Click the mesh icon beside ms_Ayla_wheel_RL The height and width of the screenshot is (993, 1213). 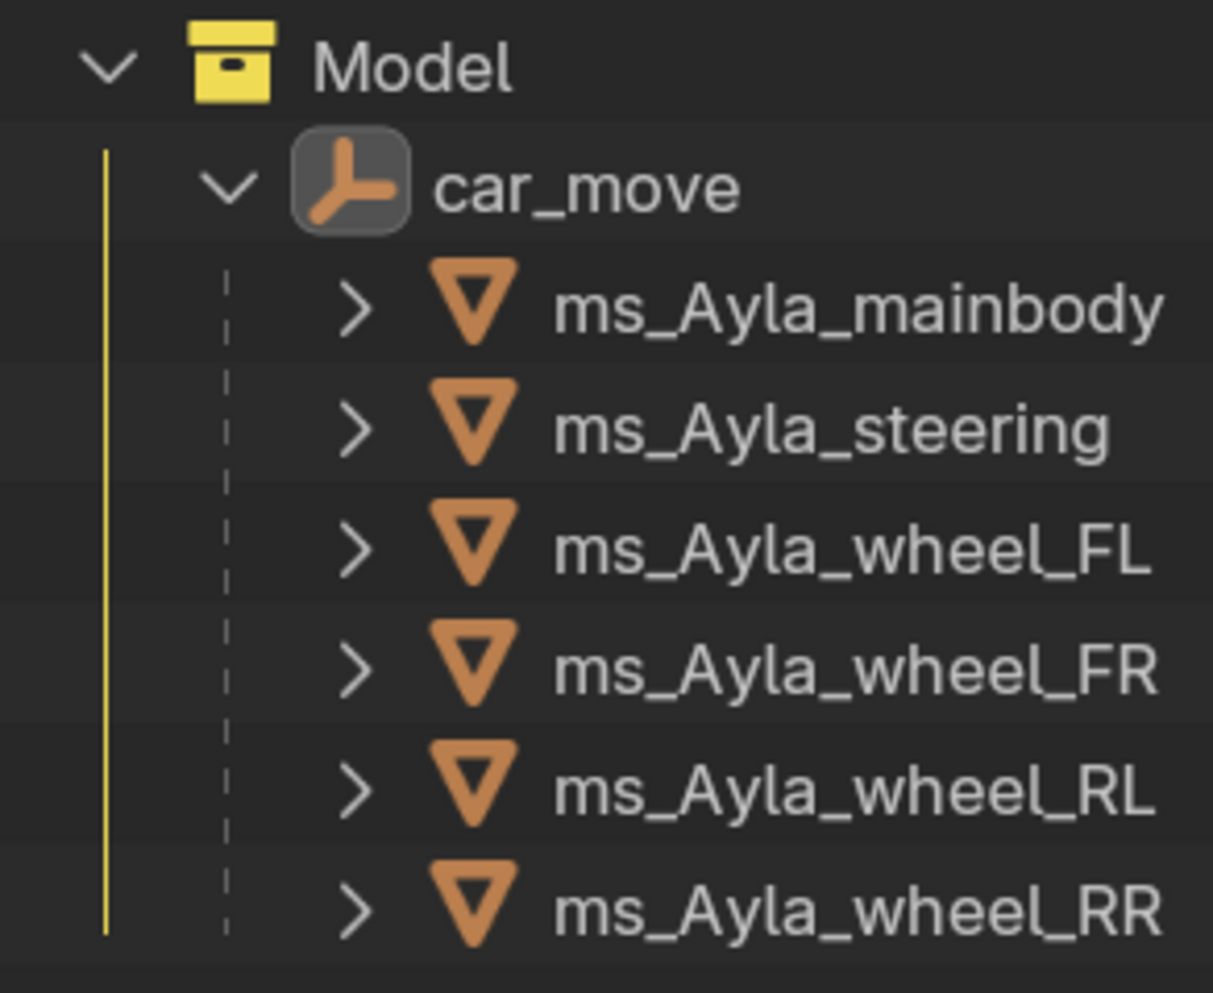click(x=473, y=783)
